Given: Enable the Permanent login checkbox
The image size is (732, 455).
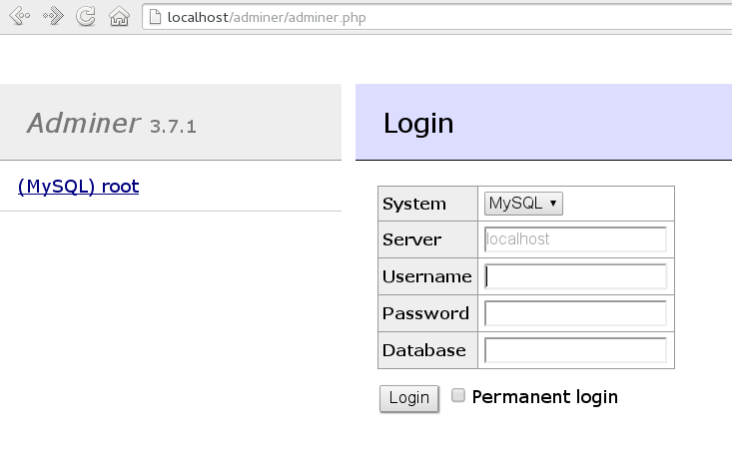Looking at the screenshot, I should (x=458, y=395).
